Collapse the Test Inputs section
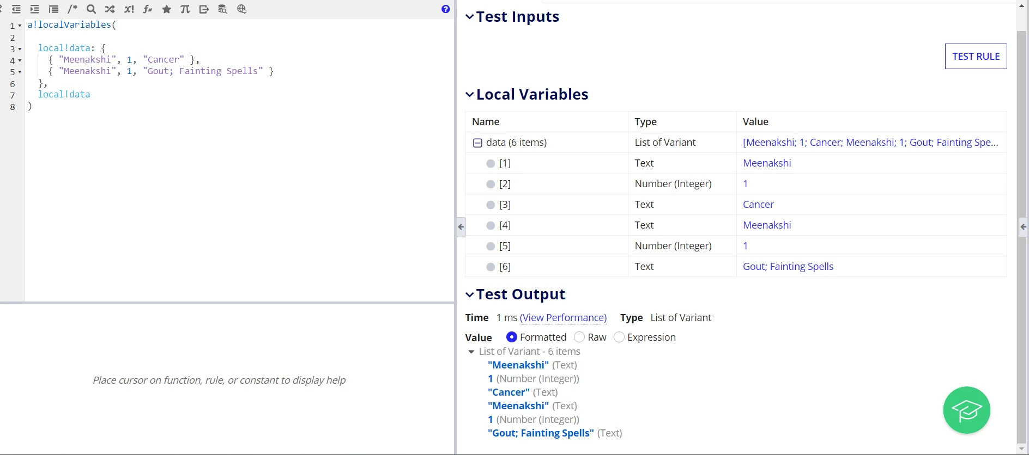 [470, 17]
